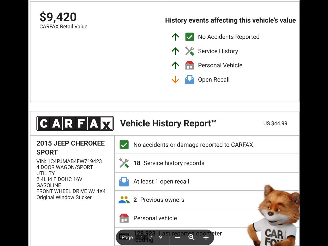
Task: Open the 18 Service history records row
Action: coord(207,163)
